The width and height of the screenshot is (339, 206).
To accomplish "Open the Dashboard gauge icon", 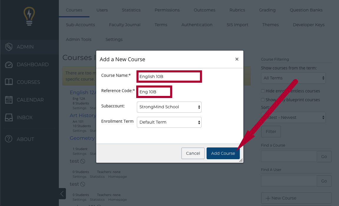I will pos(9,65).
